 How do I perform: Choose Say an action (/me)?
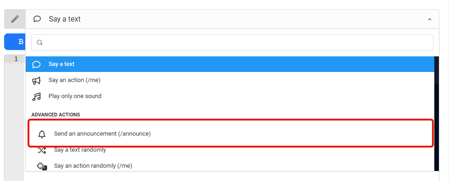pyautogui.click(x=230, y=80)
